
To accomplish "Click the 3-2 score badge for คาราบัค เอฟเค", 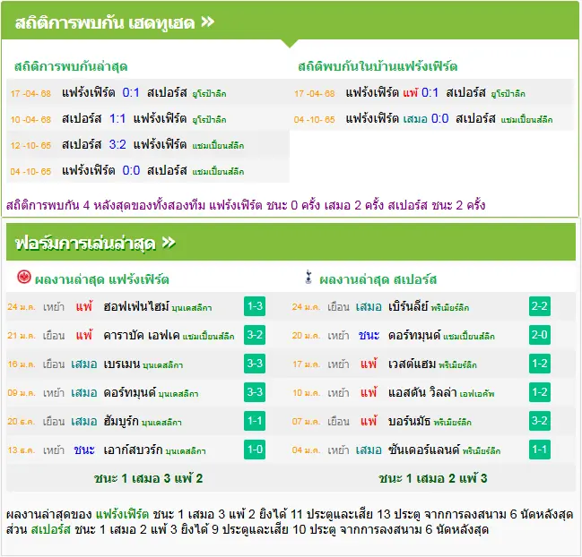I will [255, 335].
